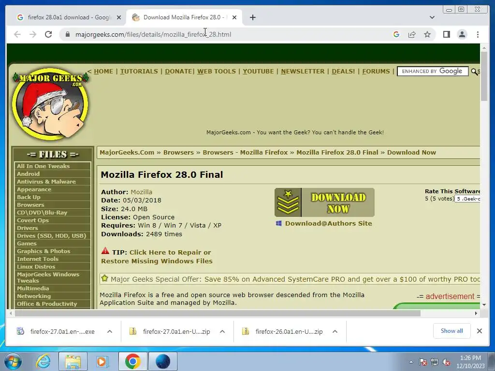Click the browser forward arrow
The image size is (495, 371).
tap(33, 34)
